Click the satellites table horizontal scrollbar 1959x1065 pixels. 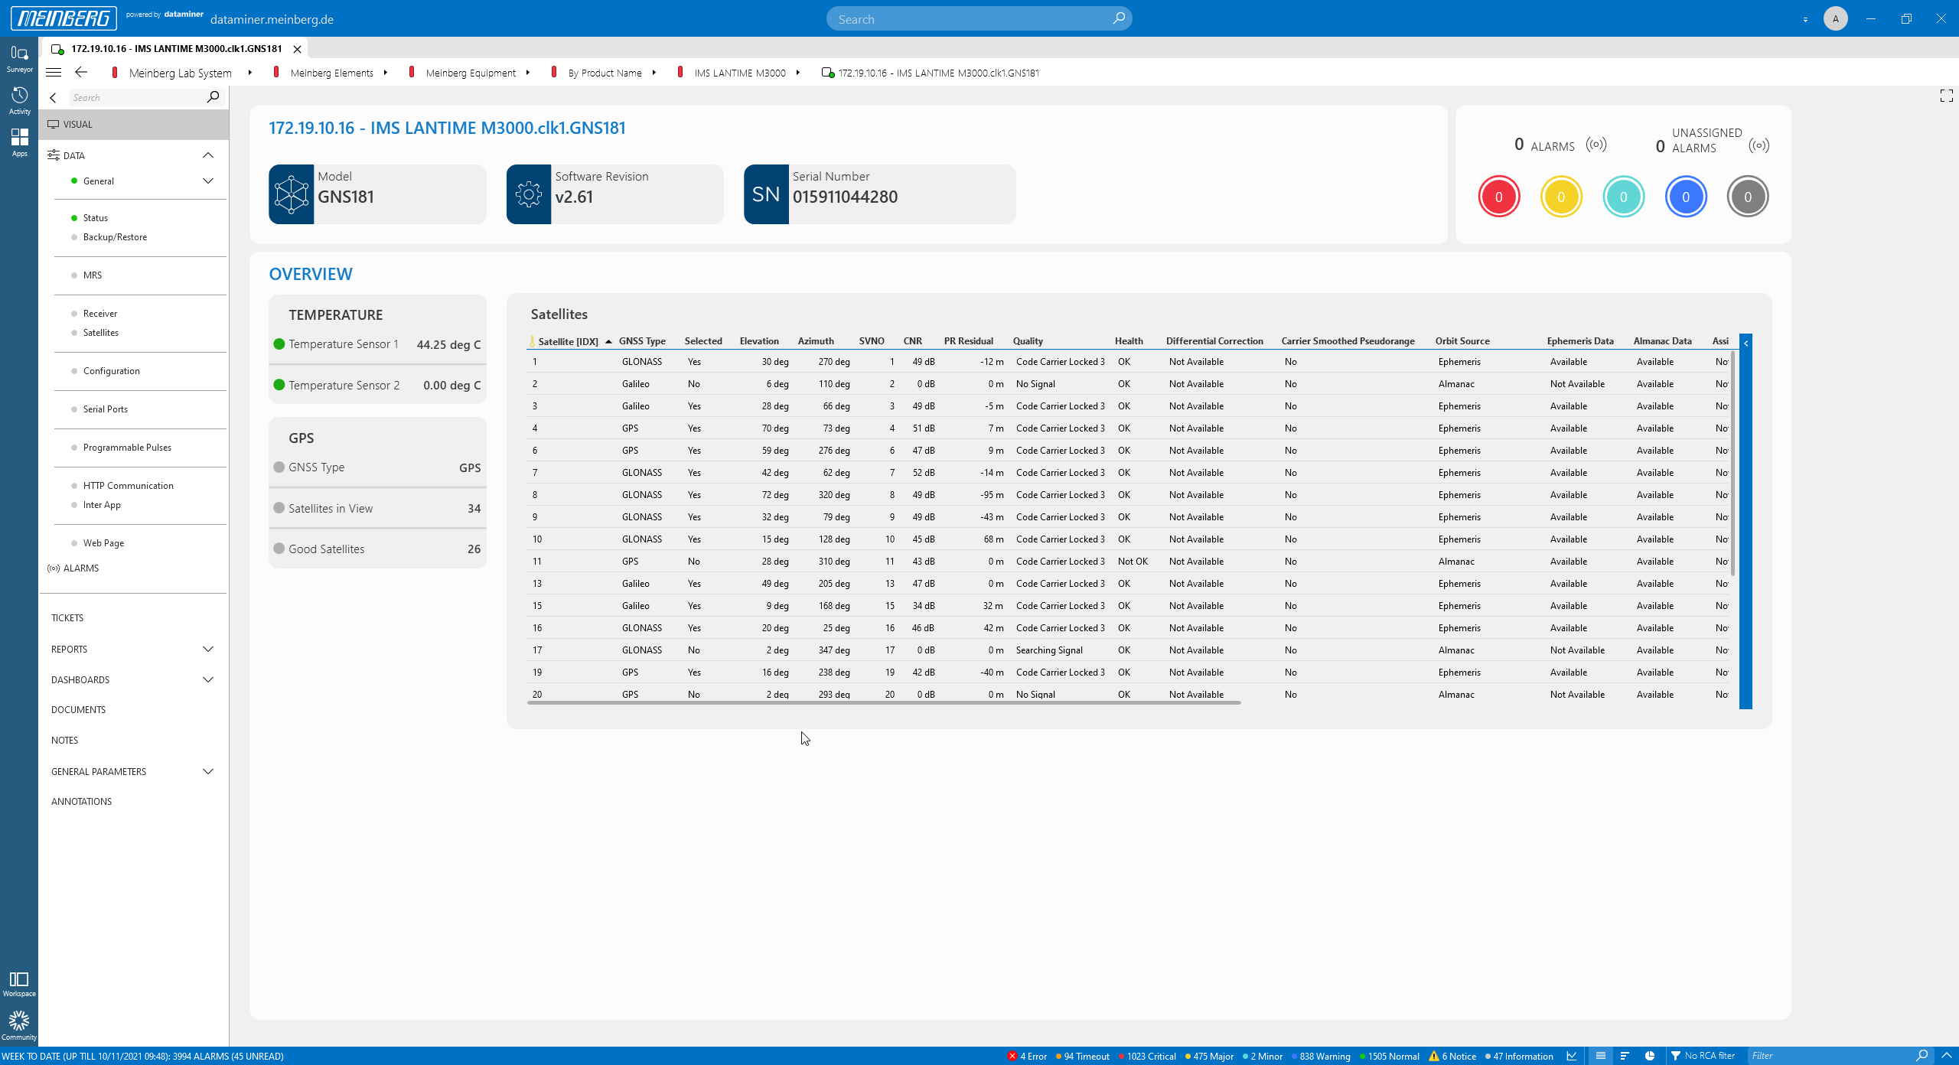tap(883, 702)
